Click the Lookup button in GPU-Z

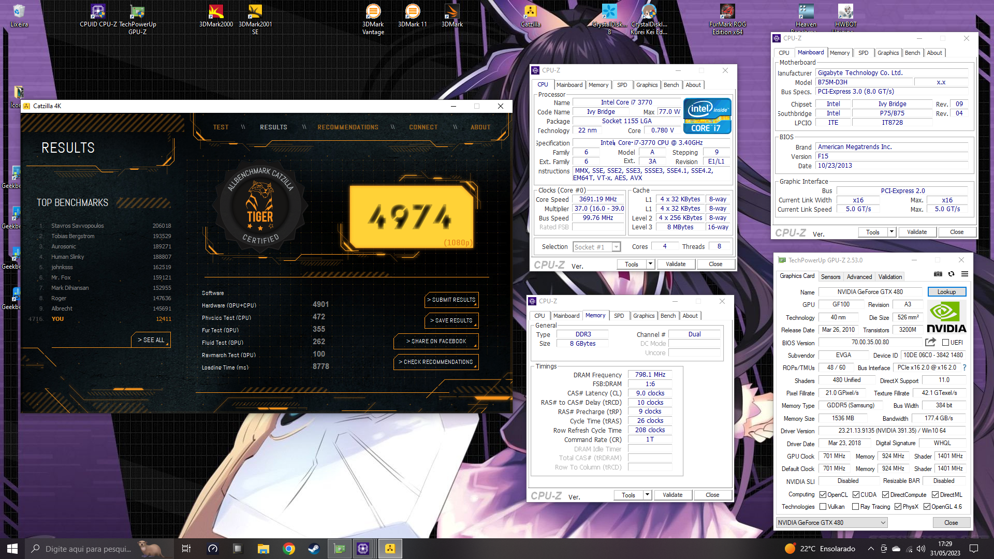point(946,292)
